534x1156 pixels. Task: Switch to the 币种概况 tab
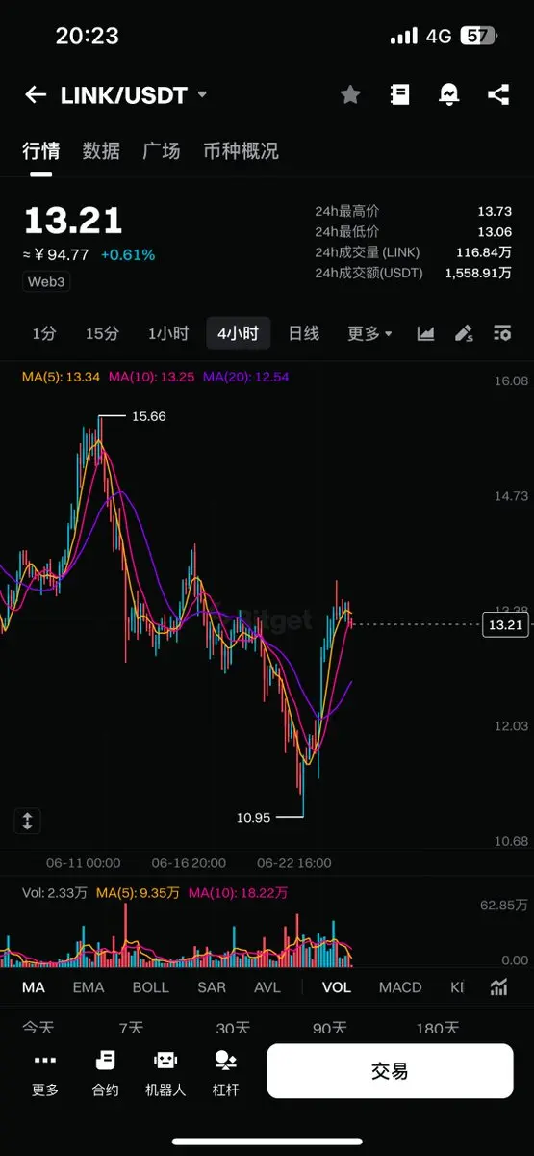click(x=241, y=151)
